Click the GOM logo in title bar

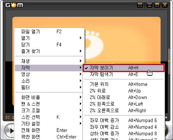pyautogui.click(x=14, y=5)
